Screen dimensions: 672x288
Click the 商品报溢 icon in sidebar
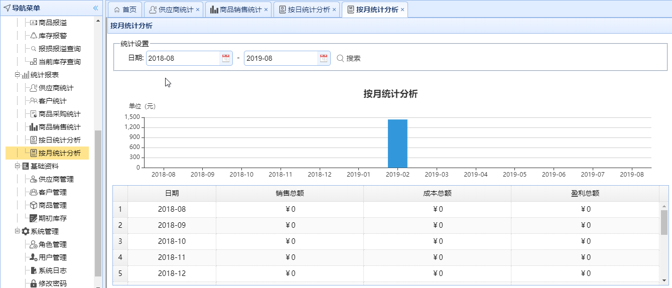(x=34, y=23)
